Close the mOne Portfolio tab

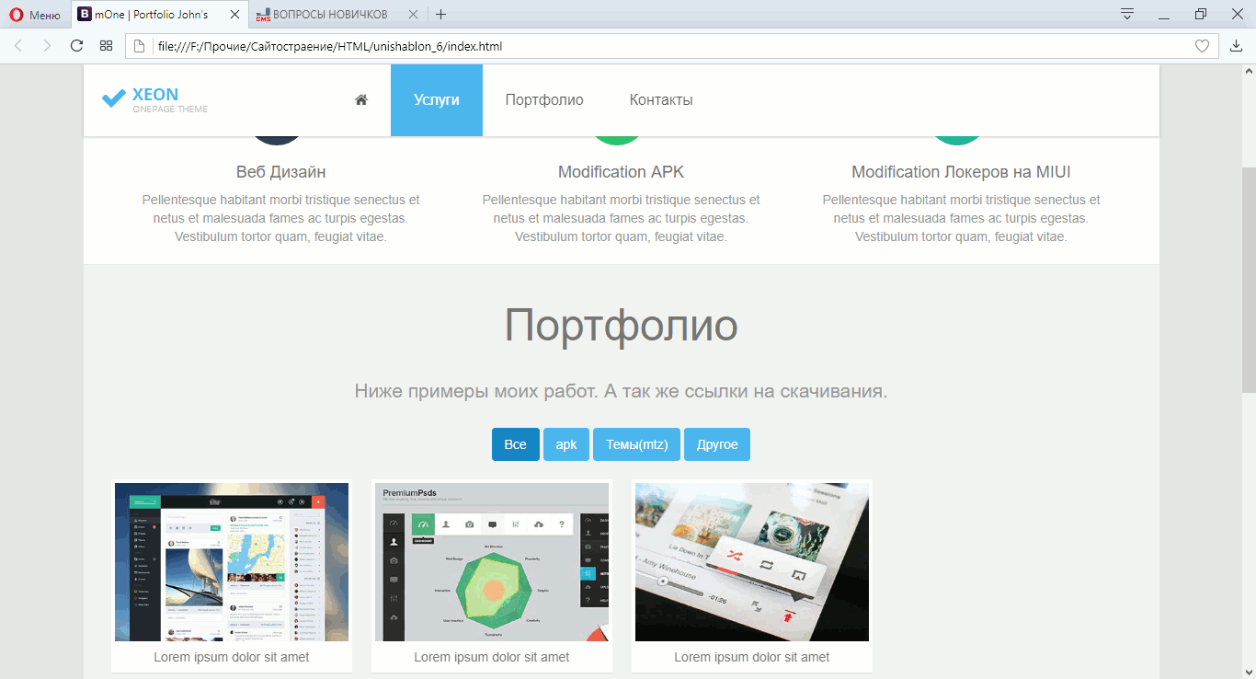pyautogui.click(x=235, y=15)
